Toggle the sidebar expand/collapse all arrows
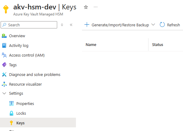 click(x=62, y=25)
